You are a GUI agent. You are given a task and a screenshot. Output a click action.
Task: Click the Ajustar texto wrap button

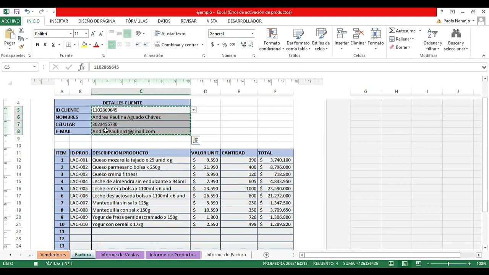(x=170, y=34)
